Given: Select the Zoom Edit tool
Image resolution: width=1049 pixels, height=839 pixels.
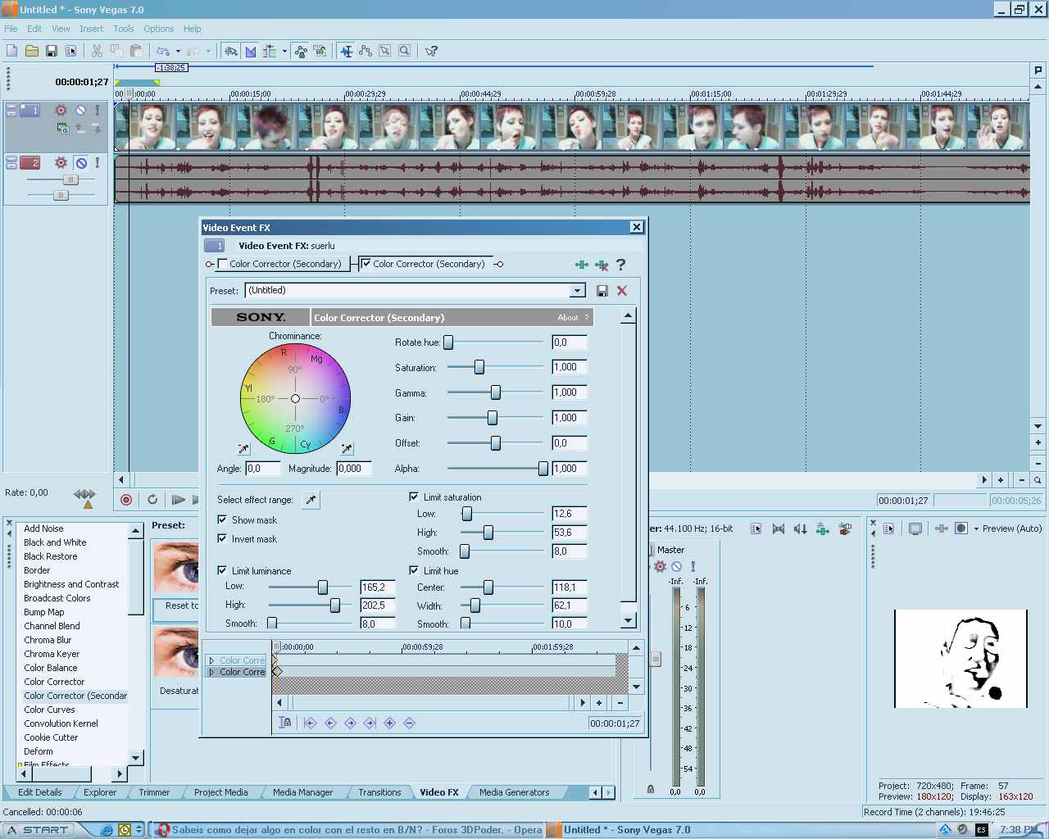Looking at the screenshot, I should pos(405,51).
